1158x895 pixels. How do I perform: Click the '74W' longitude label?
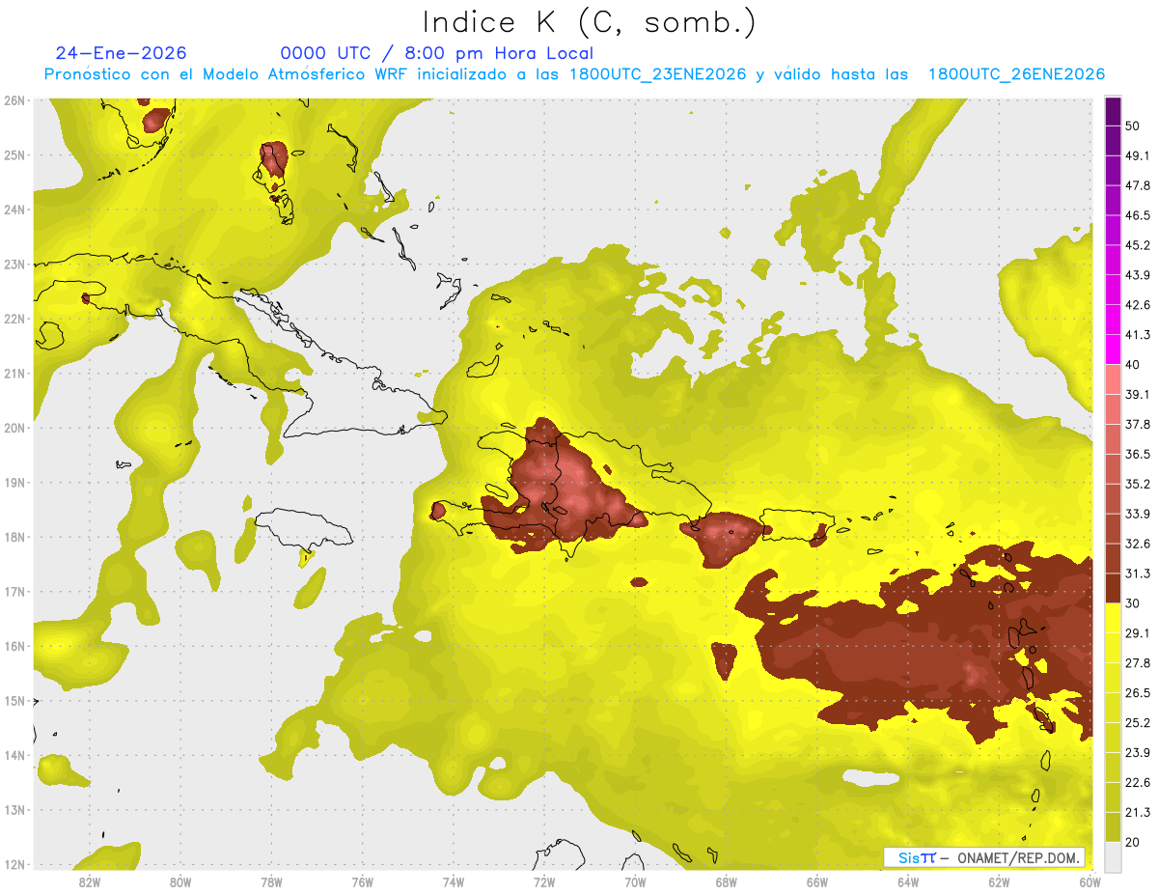click(x=453, y=882)
